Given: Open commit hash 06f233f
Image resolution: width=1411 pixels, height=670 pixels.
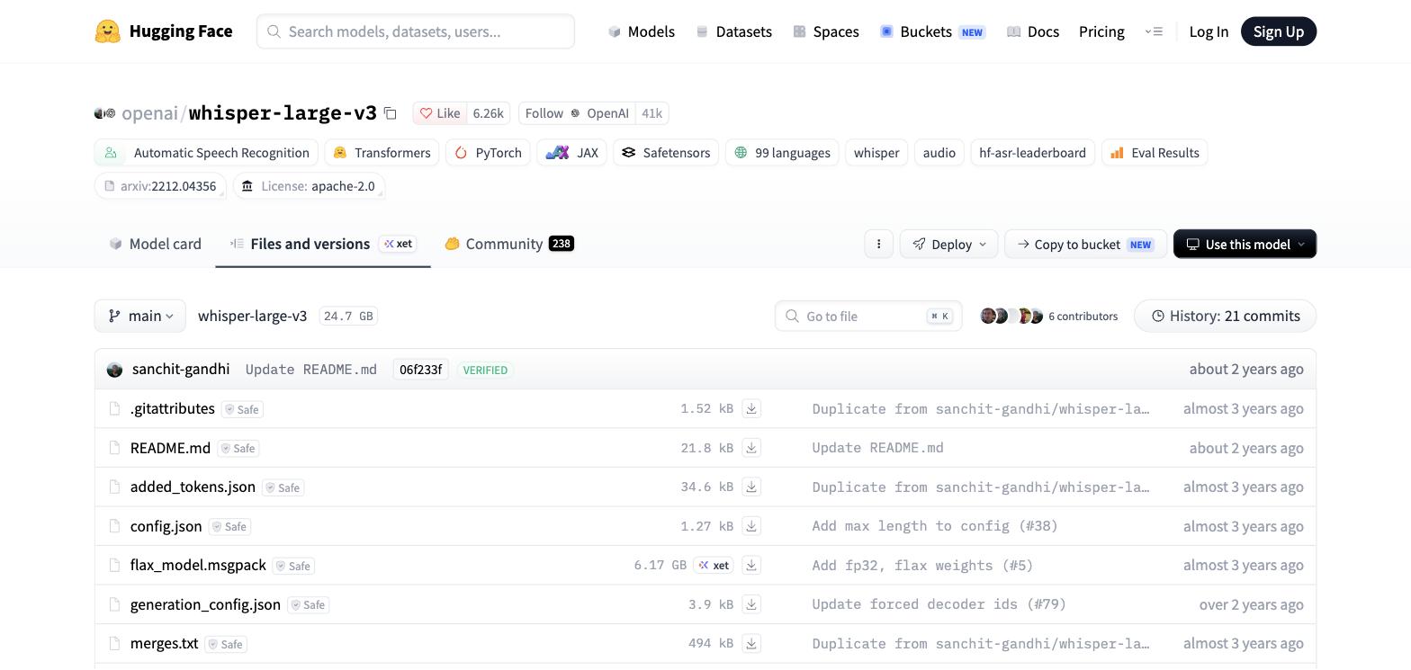Looking at the screenshot, I should pyautogui.click(x=420, y=370).
